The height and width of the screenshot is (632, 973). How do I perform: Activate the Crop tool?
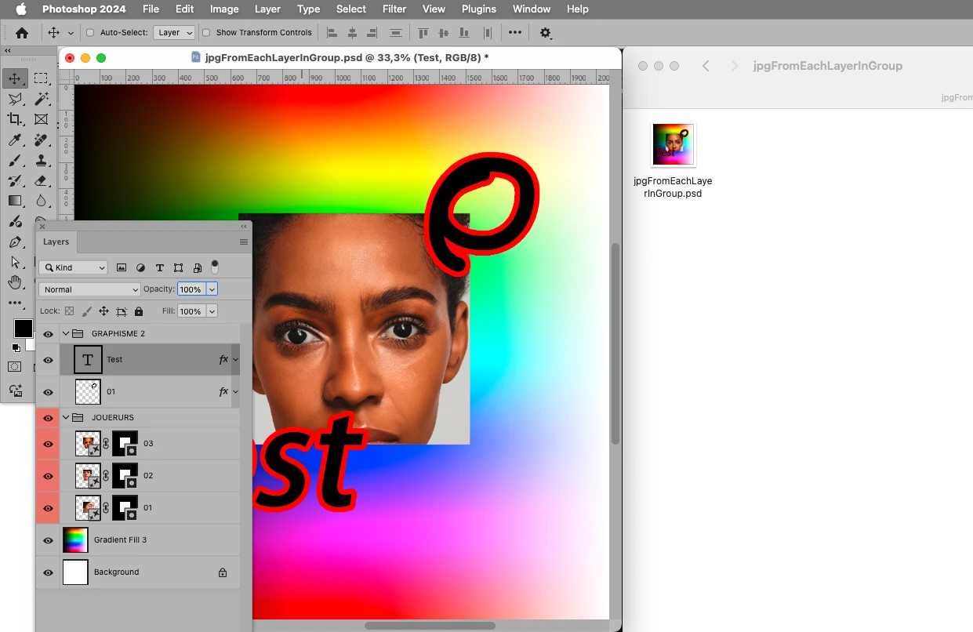coord(15,119)
